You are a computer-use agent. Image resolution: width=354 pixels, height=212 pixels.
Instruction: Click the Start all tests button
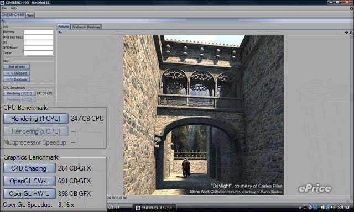coord(17,67)
